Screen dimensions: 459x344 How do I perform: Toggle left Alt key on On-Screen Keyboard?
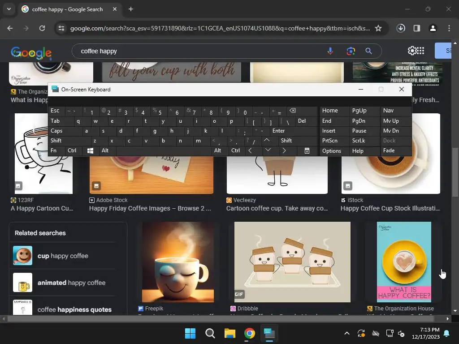(108, 150)
